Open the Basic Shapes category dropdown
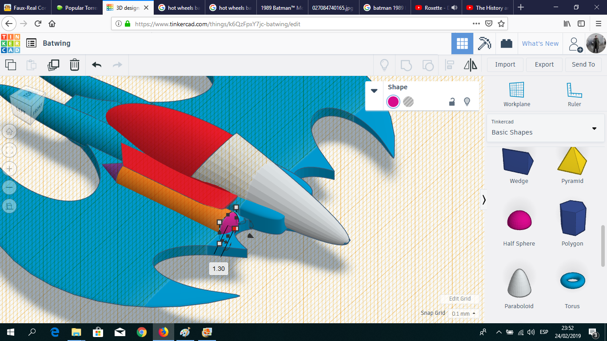The image size is (607, 341). point(545,128)
